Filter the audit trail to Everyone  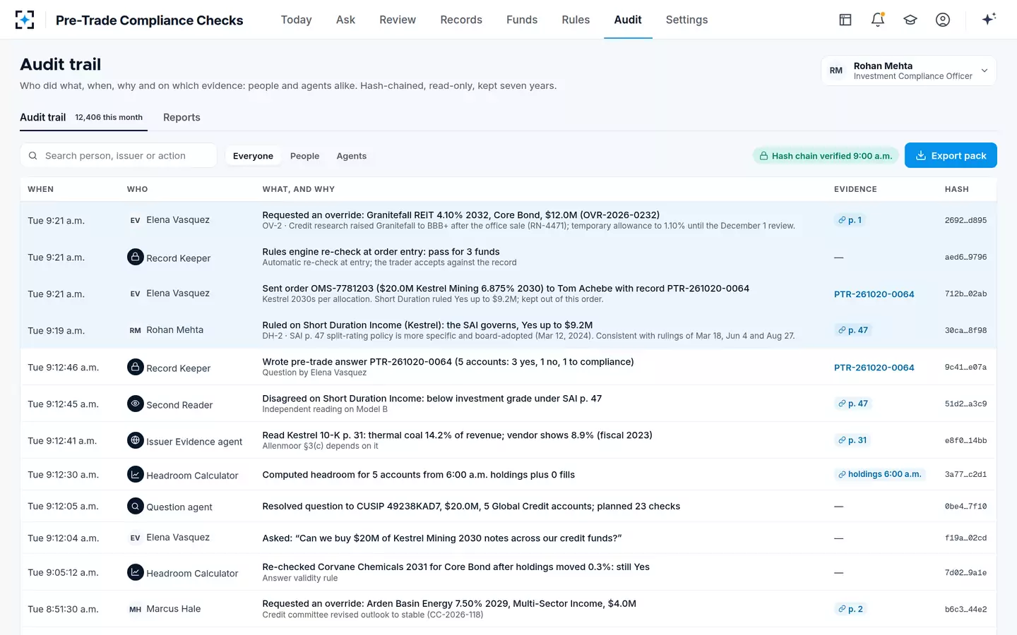pyautogui.click(x=253, y=156)
